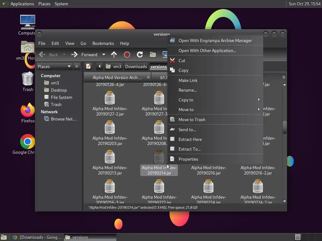The height and width of the screenshot is (241, 322).
Task: Choose Extract To in the context menu
Action: 215,149
